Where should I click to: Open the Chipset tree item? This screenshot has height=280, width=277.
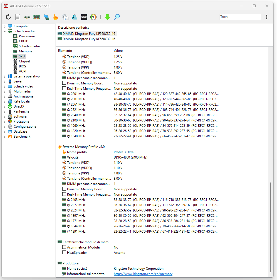point(24,61)
